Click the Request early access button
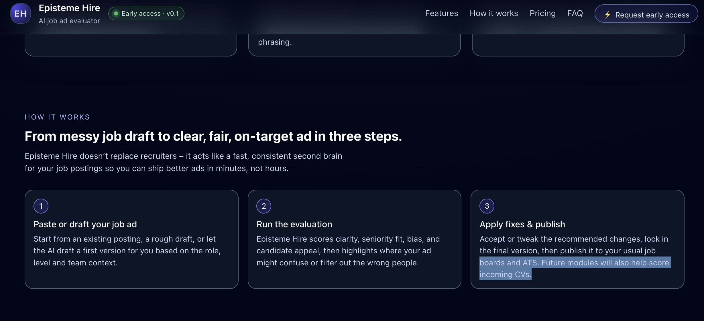 click(x=646, y=14)
